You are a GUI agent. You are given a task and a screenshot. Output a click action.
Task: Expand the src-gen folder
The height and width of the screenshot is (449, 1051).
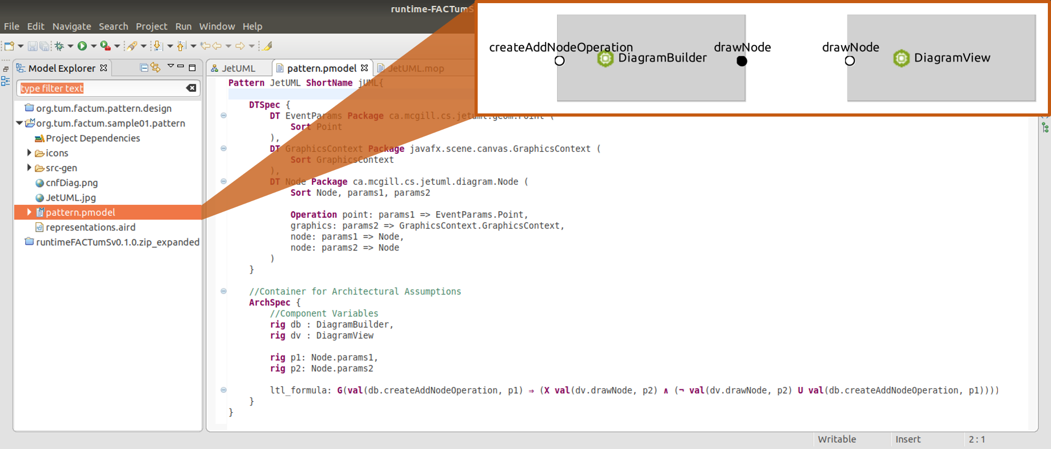29,168
